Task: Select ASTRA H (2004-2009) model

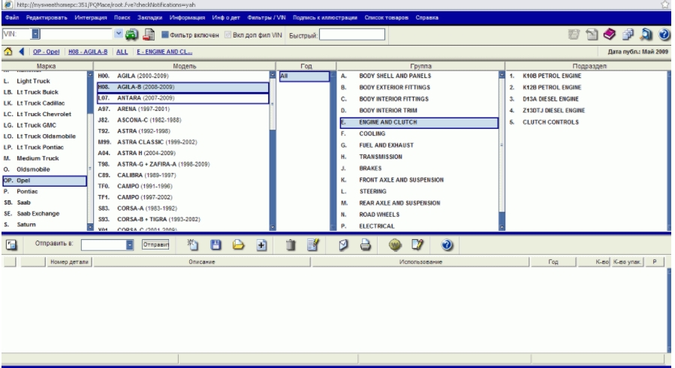Action: pyautogui.click(x=182, y=153)
